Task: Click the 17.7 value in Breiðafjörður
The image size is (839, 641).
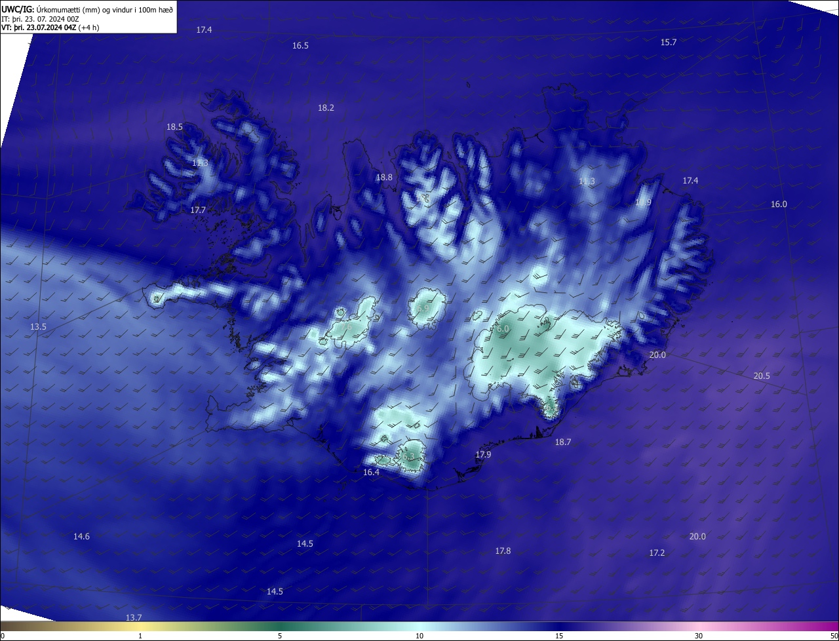Action: pyautogui.click(x=198, y=210)
